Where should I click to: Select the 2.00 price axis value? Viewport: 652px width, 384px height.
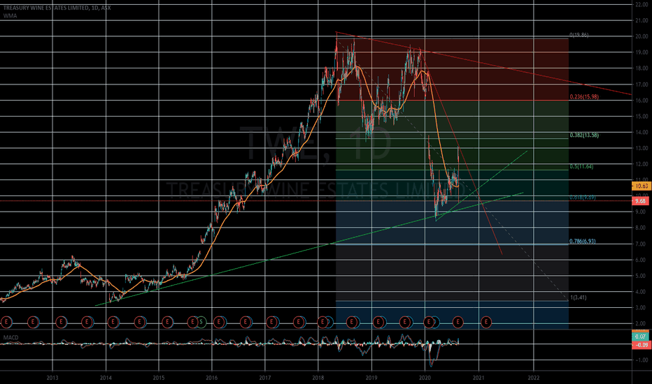tap(642, 324)
